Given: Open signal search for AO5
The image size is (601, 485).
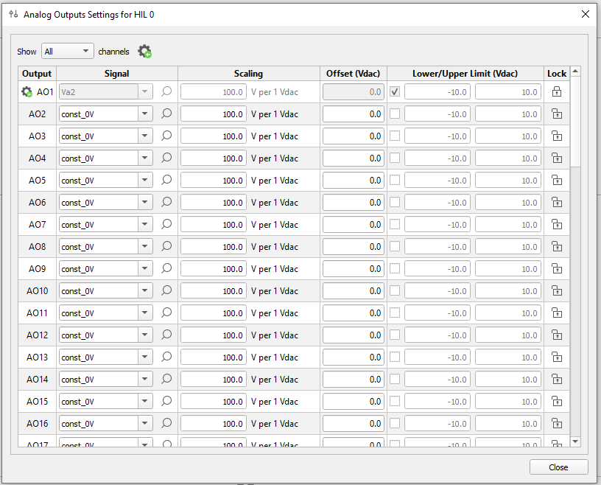Looking at the screenshot, I should (x=166, y=180).
